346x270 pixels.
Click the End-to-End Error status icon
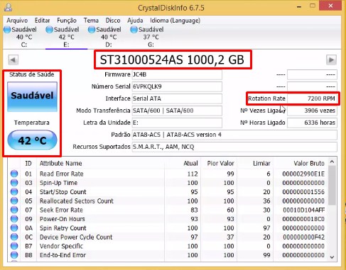point(14,255)
